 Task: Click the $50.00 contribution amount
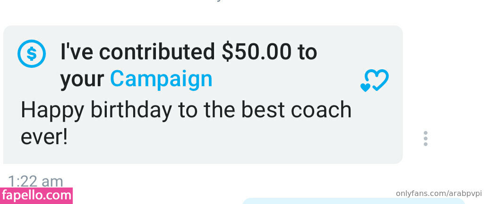(x=257, y=51)
